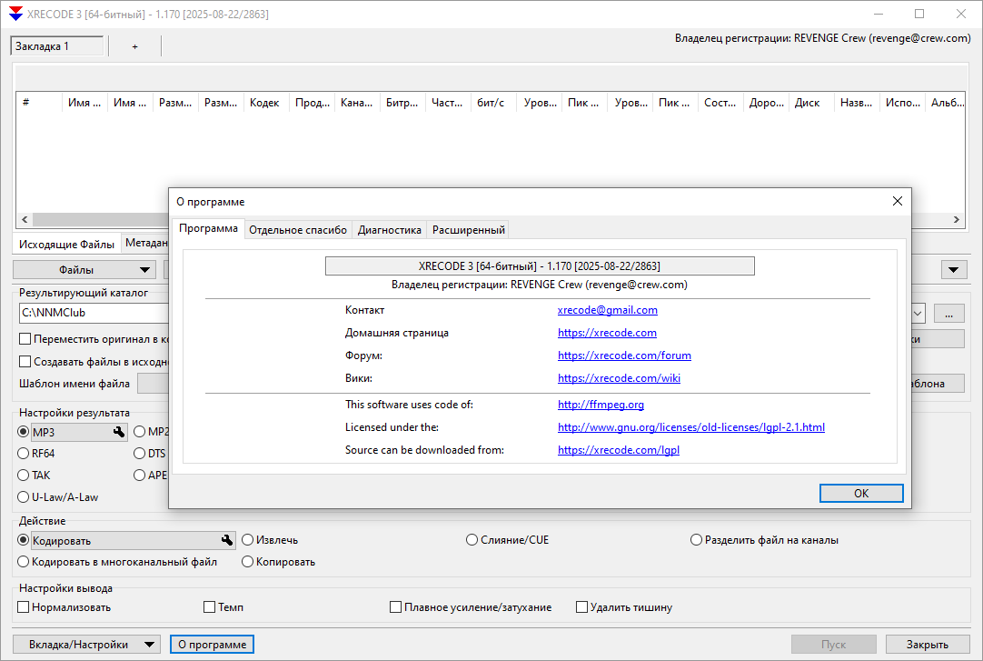Switch to Отдельное спасибо tab
The image size is (983, 661).
pos(298,229)
